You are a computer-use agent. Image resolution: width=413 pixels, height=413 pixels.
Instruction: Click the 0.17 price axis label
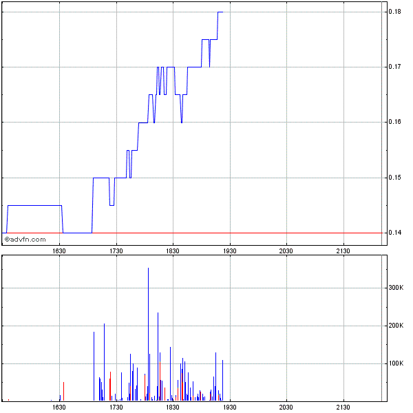click(x=394, y=67)
